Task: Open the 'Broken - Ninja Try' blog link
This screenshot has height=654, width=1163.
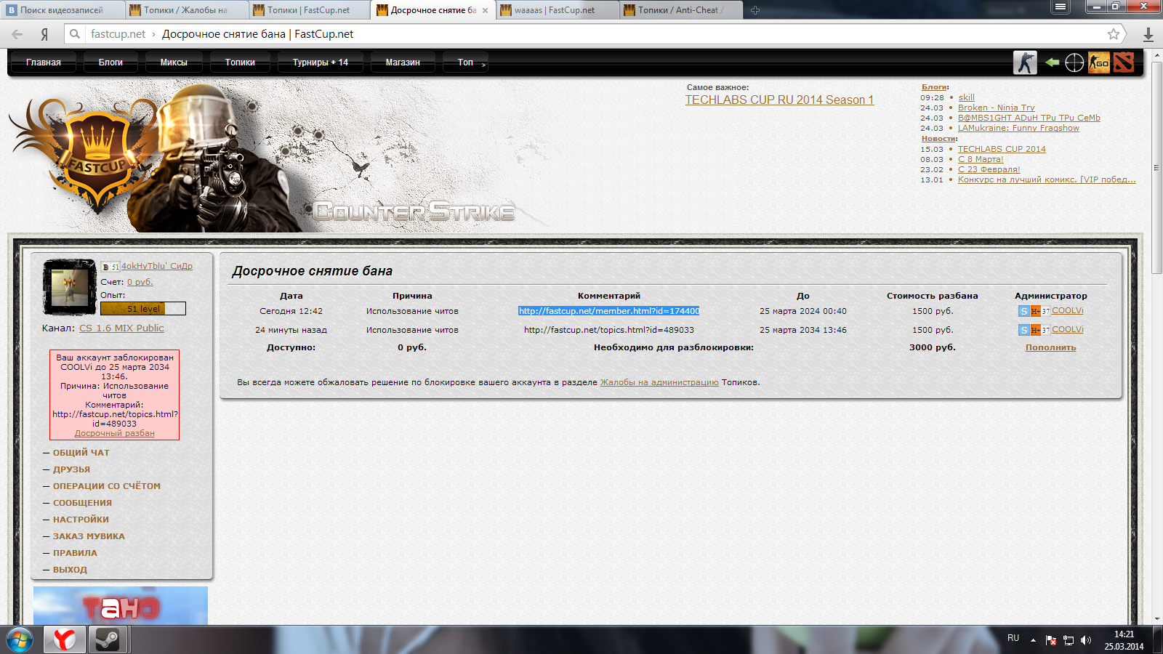Action: point(996,108)
